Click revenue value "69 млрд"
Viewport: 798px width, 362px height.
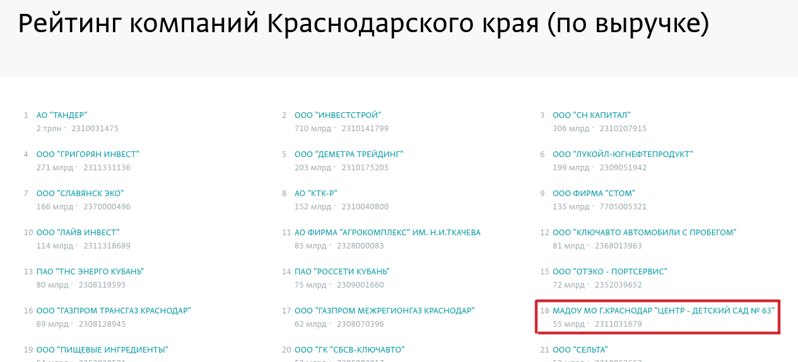point(52,324)
